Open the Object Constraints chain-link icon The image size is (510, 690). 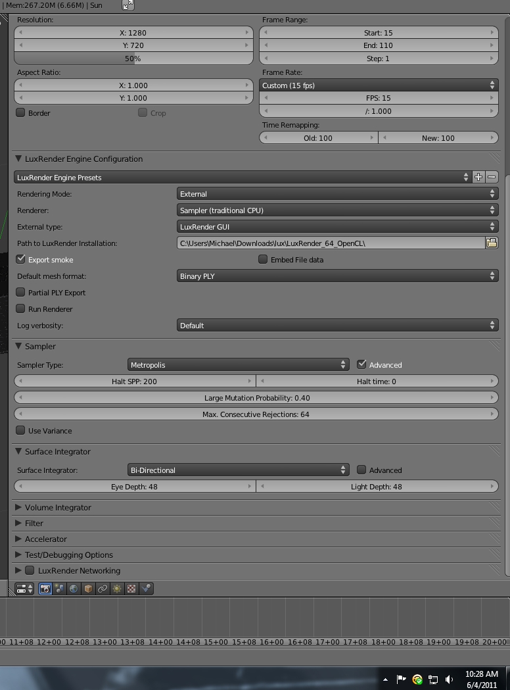103,588
